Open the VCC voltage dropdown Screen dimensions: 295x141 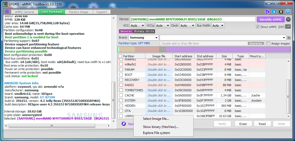tap(137, 26)
